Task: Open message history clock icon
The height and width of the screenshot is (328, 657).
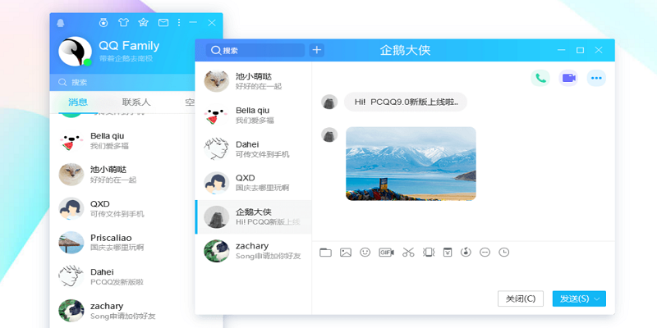Action: (504, 253)
